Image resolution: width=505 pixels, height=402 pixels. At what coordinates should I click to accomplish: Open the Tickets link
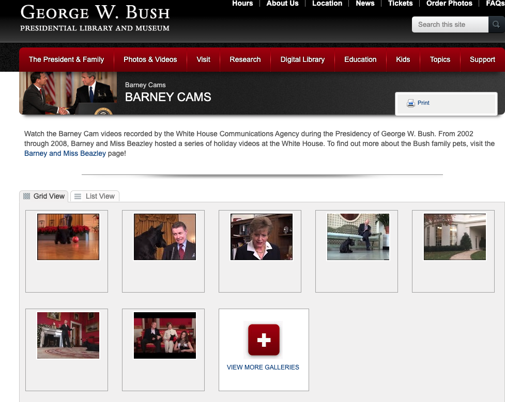[x=400, y=4]
